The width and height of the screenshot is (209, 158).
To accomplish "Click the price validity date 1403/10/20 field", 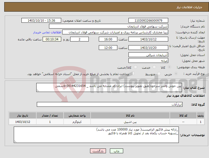I will click(148, 48).
